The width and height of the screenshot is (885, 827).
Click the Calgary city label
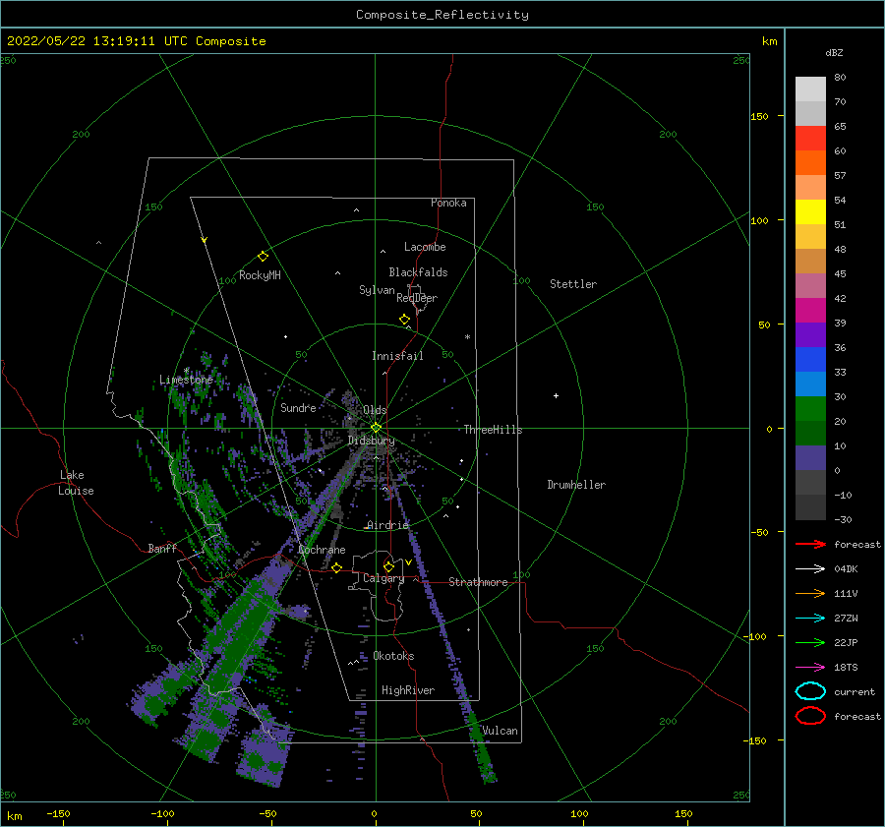click(x=383, y=578)
